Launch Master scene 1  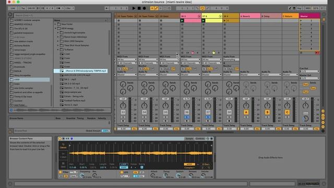[x=301, y=21]
